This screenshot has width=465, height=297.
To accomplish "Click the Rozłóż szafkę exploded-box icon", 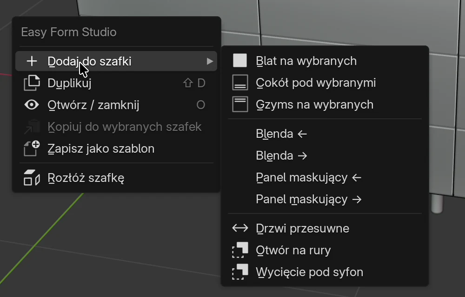I will pyautogui.click(x=32, y=178).
